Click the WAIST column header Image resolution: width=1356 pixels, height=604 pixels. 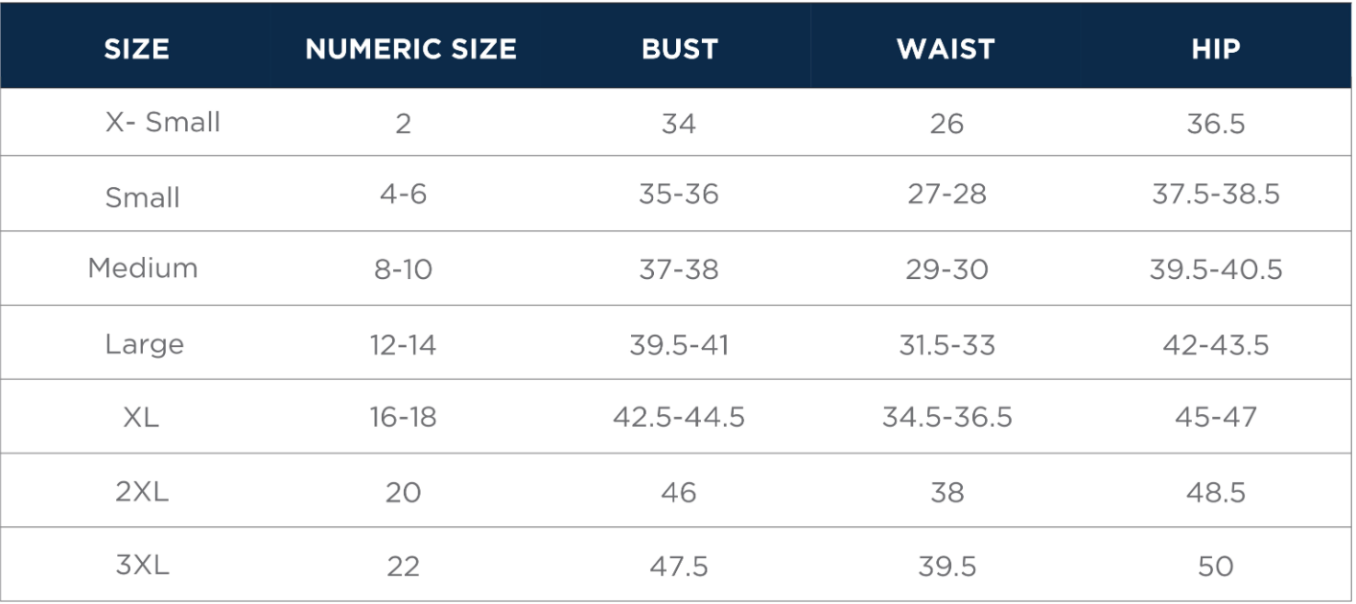coord(947,50)
